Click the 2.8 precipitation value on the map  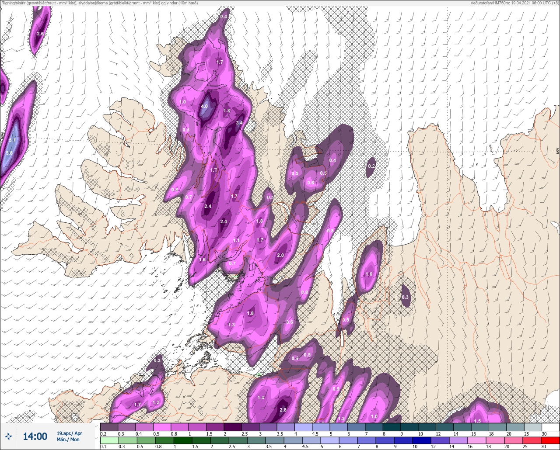point(283,410)
